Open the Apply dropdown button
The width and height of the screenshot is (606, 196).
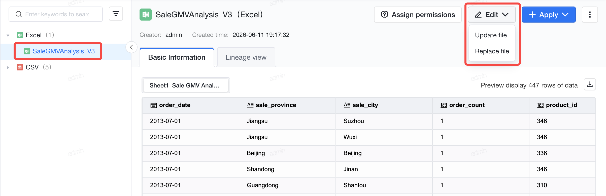pos(549,15)
